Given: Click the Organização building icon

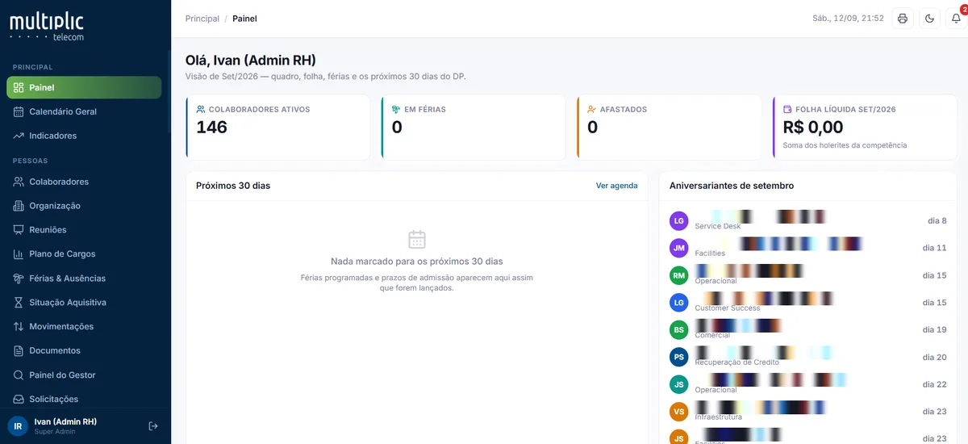Looking at the screenshot, I should coord(19,206).
